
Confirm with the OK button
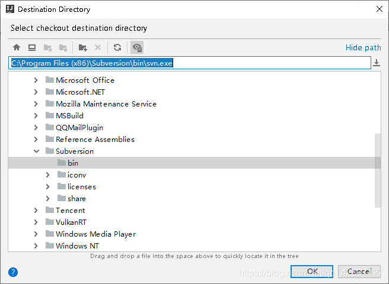[312, 272]
